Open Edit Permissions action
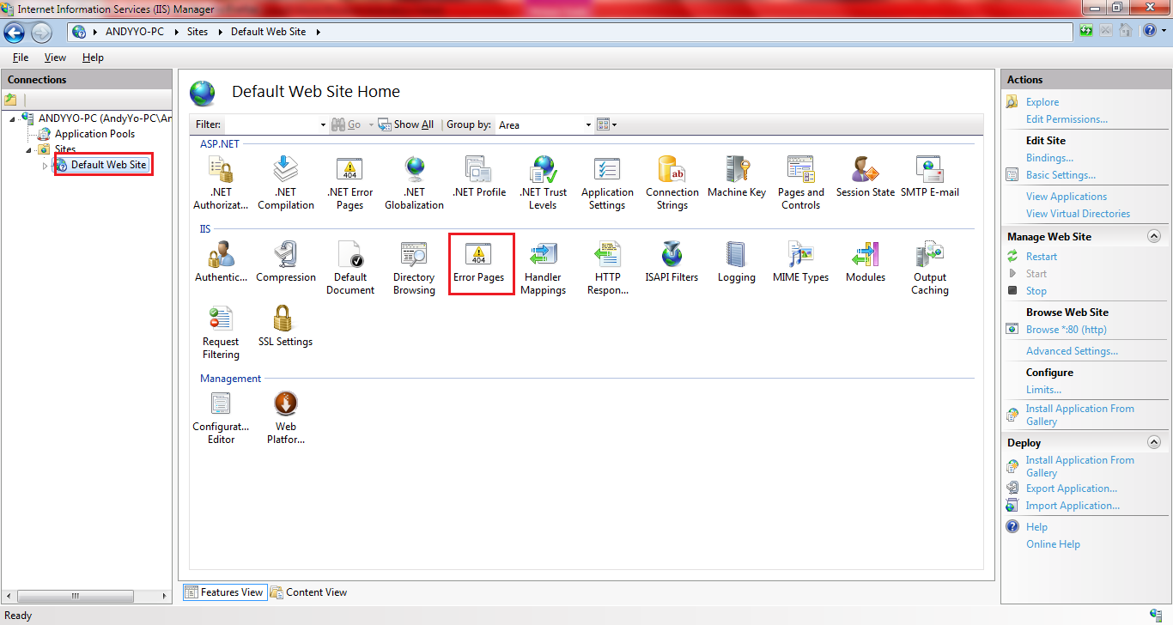The image size is (1173, 625). click(x=1067, y=119)
